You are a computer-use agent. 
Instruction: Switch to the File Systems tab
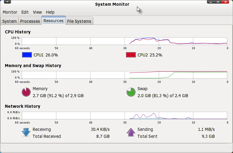(79, 21)
